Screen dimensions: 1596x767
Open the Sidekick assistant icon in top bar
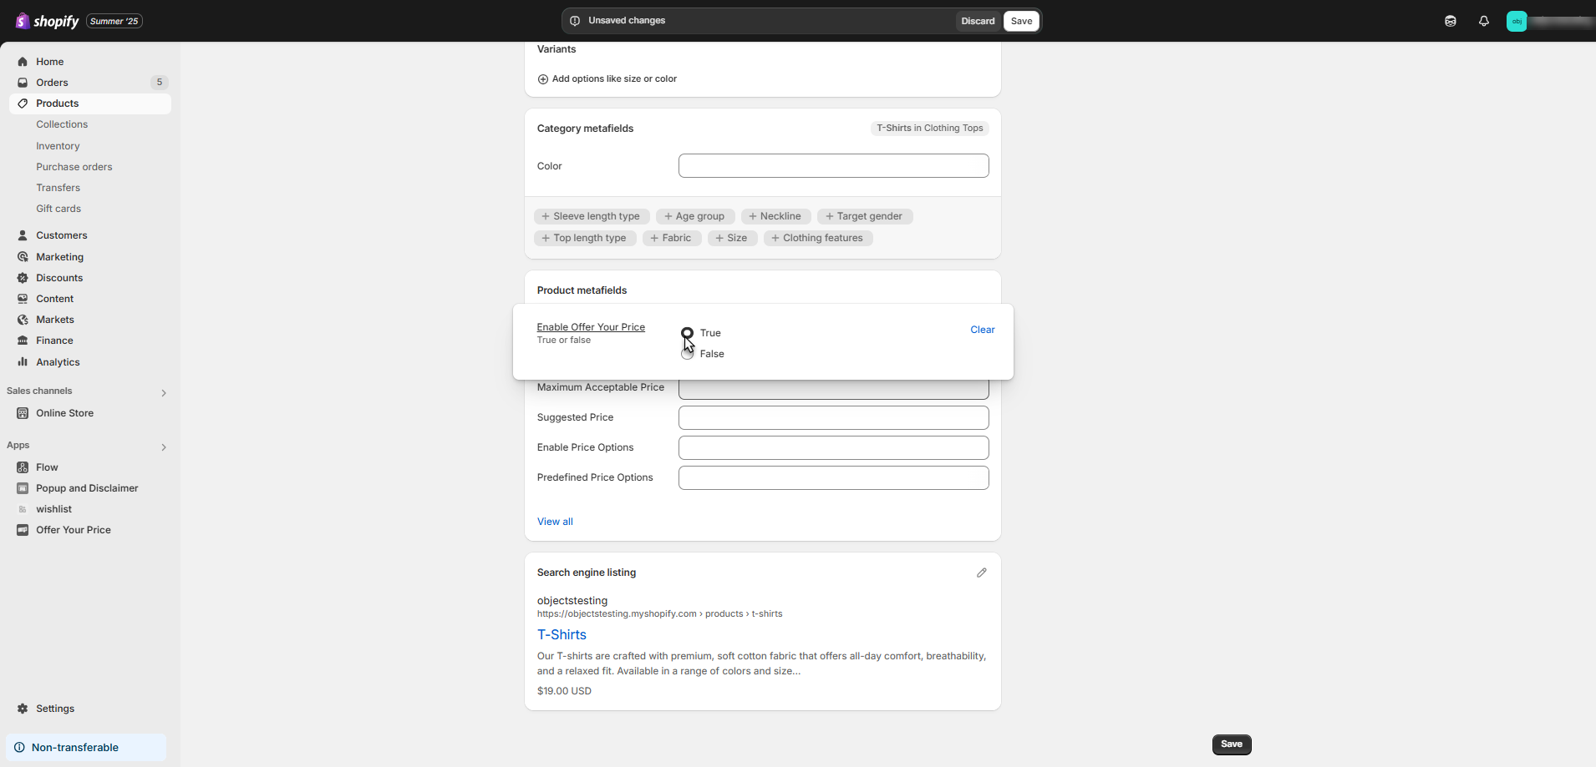pos(1451,21)
